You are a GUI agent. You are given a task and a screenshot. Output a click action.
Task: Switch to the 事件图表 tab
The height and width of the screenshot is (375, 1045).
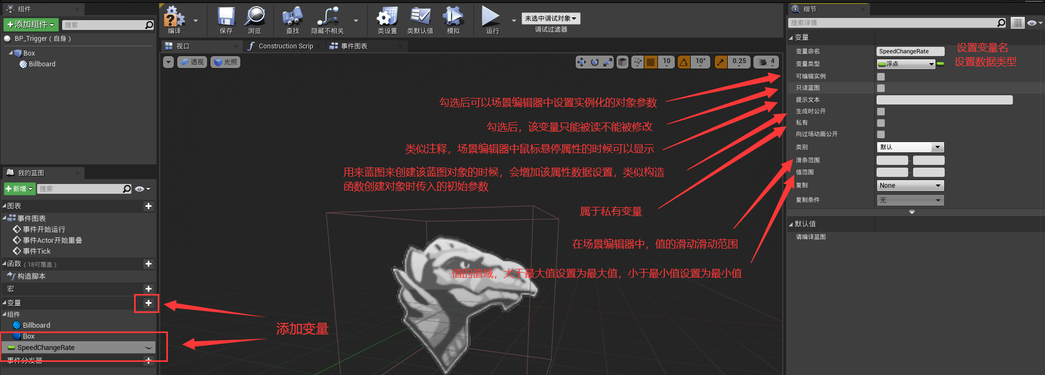pos(354,46)
